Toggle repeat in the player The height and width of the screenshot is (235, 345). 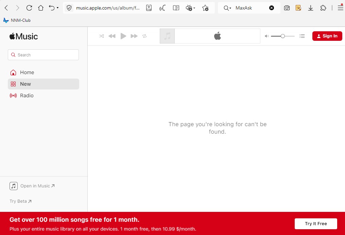(144, 36)
